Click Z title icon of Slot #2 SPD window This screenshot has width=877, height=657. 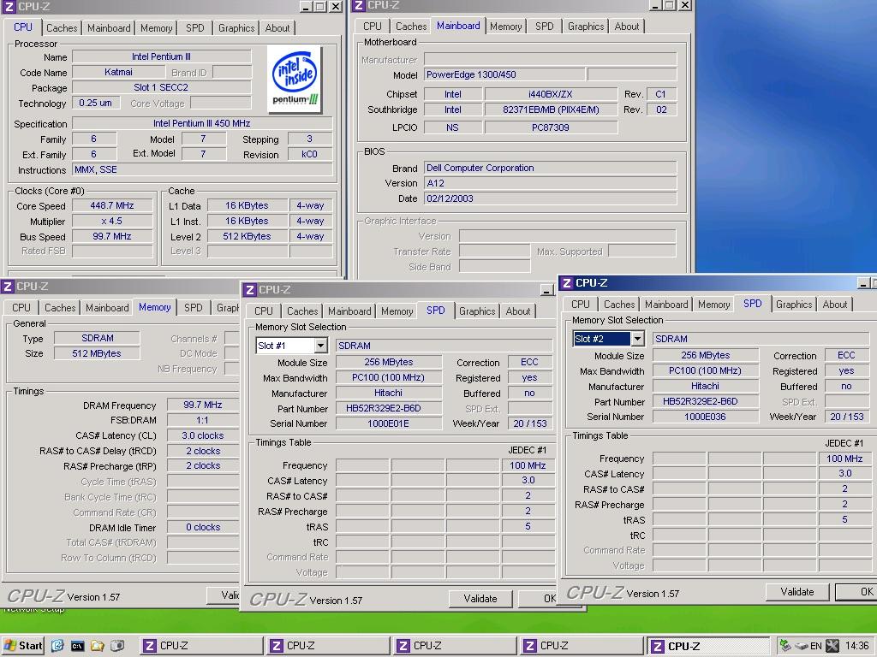(567, 282)
